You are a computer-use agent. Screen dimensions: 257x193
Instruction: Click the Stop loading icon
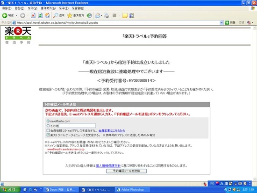[x=33, y=15]
